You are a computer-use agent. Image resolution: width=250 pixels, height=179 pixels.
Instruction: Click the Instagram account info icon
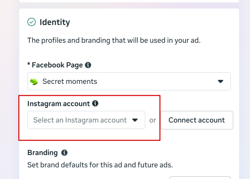[x=95, y=103]
